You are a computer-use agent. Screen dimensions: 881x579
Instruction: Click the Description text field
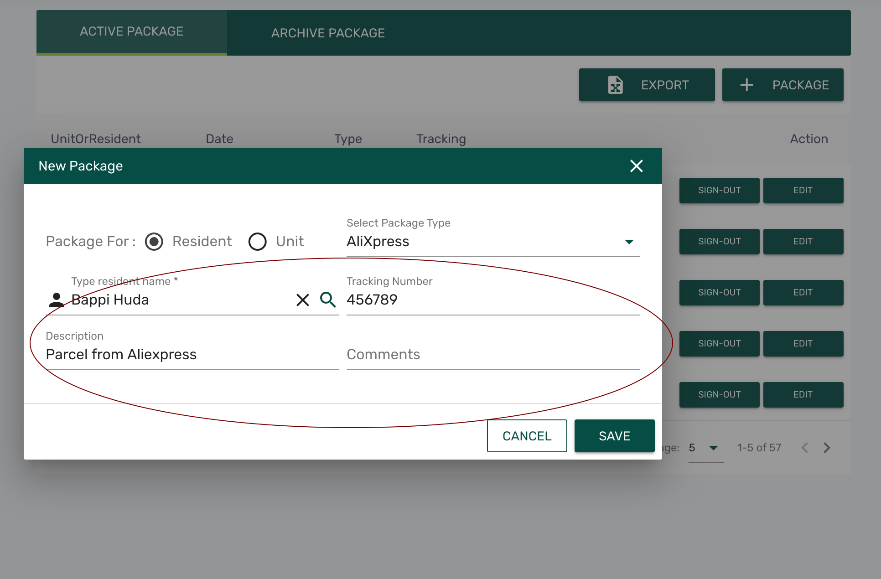coord(192,355)
